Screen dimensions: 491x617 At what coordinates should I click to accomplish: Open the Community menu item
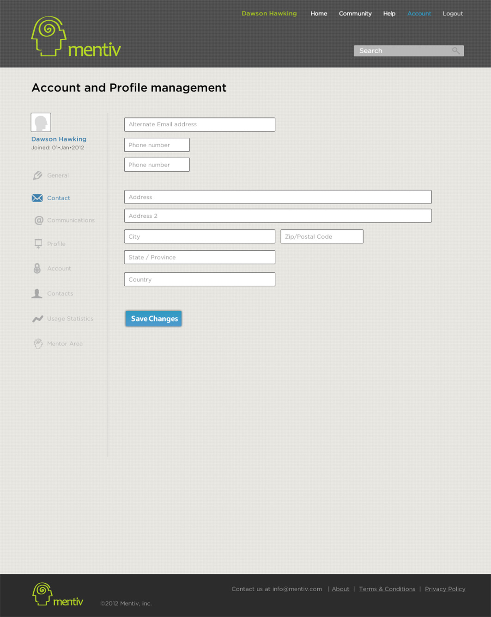click(355, 13)
